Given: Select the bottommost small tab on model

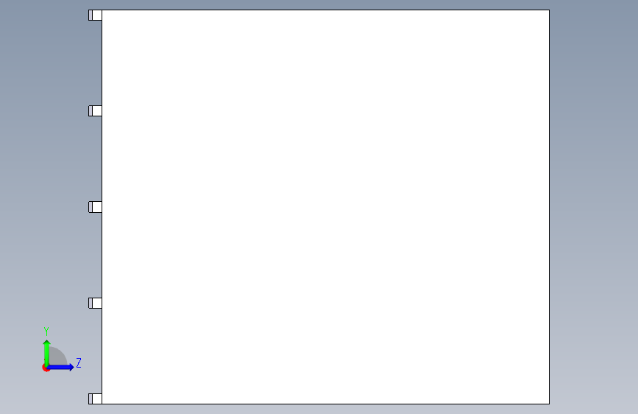Looking at the screenshot, I should (95, 399).
